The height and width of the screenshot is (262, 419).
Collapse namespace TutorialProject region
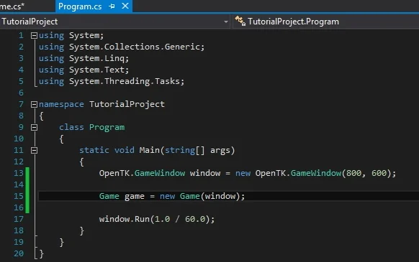tap(34, 104)
